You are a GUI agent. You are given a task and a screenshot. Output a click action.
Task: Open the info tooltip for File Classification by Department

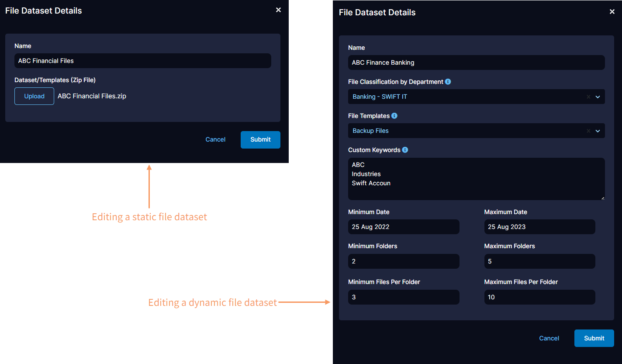448,81
